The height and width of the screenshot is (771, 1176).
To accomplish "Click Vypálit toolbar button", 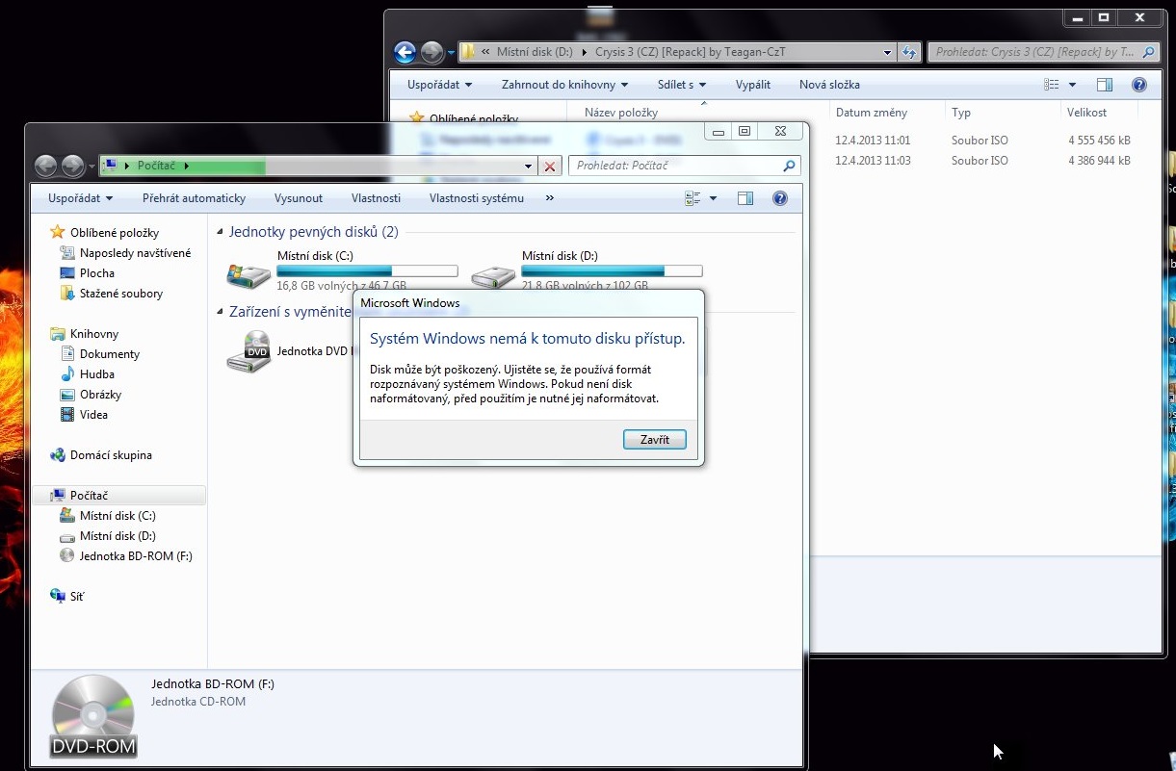I will tap(753, 85).
